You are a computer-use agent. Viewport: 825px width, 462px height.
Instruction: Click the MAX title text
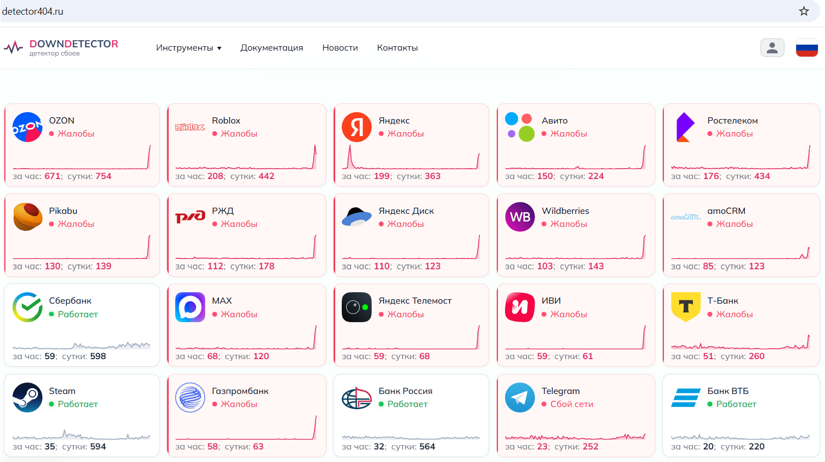tap(222, 300)
